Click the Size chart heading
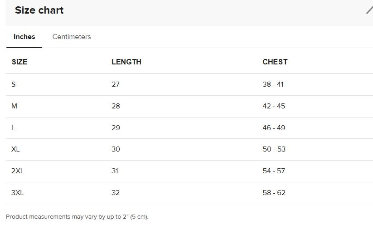The image size is (373, 230). (x=39, y=10)
